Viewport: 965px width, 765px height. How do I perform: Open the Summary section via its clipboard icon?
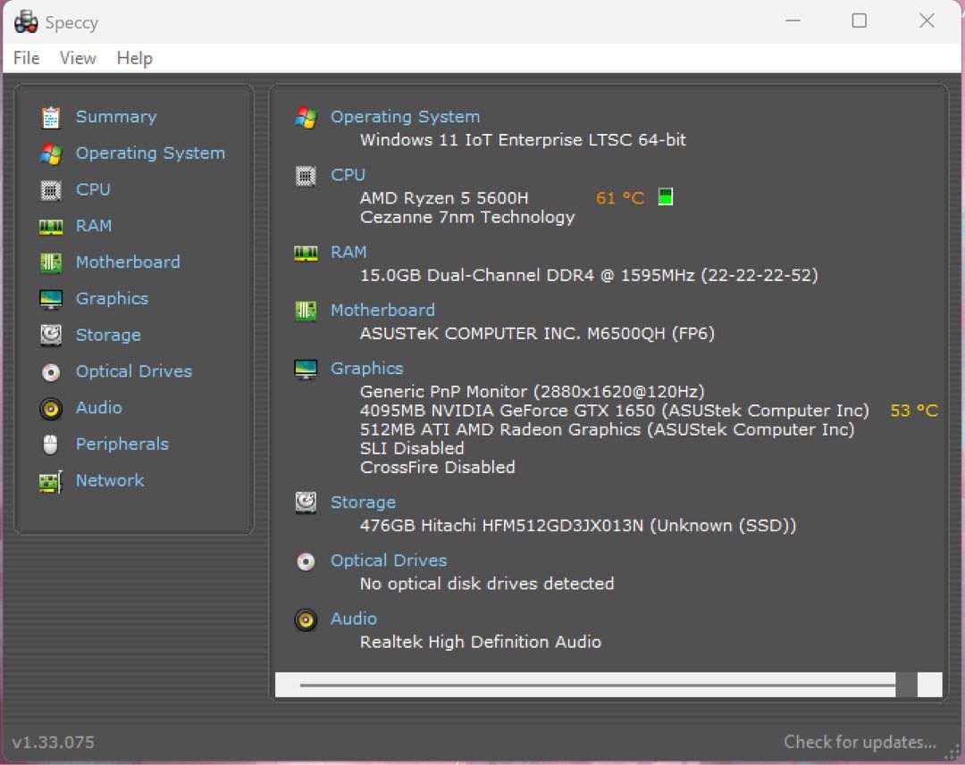(50, 117)
